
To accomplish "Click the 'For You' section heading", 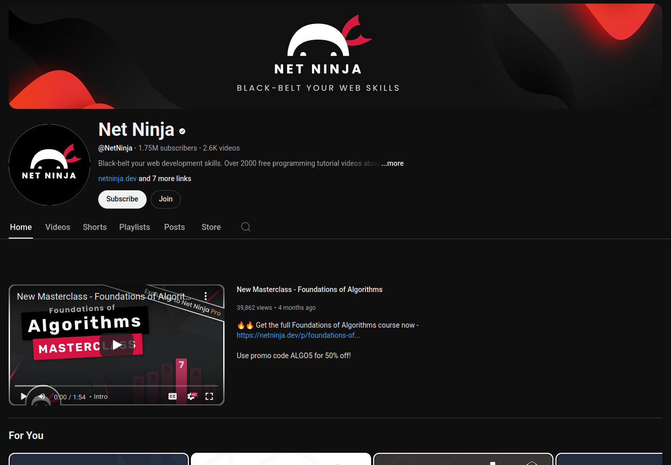I will [x=26, y=435].
